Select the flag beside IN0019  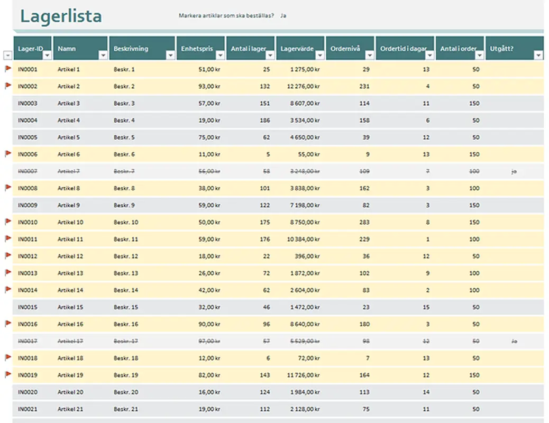pyautogui.click(x=8, y=375)
